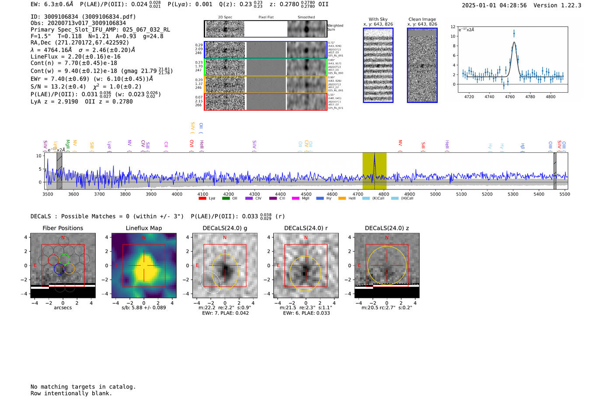Open the DECaLS(24.0) z cutout
612x417 pixels.
387,266
